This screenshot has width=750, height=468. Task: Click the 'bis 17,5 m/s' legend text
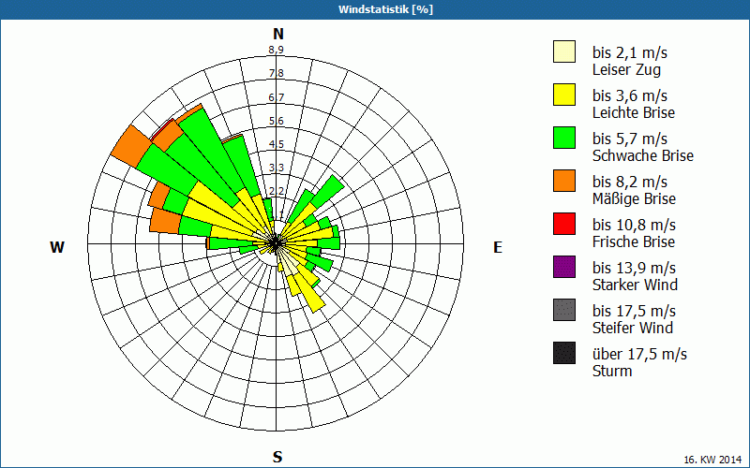pos(634,311)
